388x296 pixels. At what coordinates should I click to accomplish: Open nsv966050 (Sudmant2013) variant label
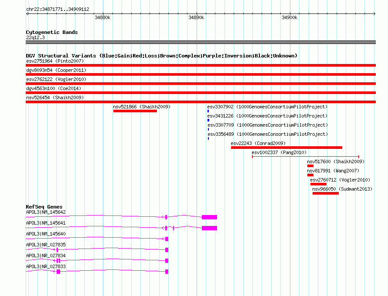[342, 189]
